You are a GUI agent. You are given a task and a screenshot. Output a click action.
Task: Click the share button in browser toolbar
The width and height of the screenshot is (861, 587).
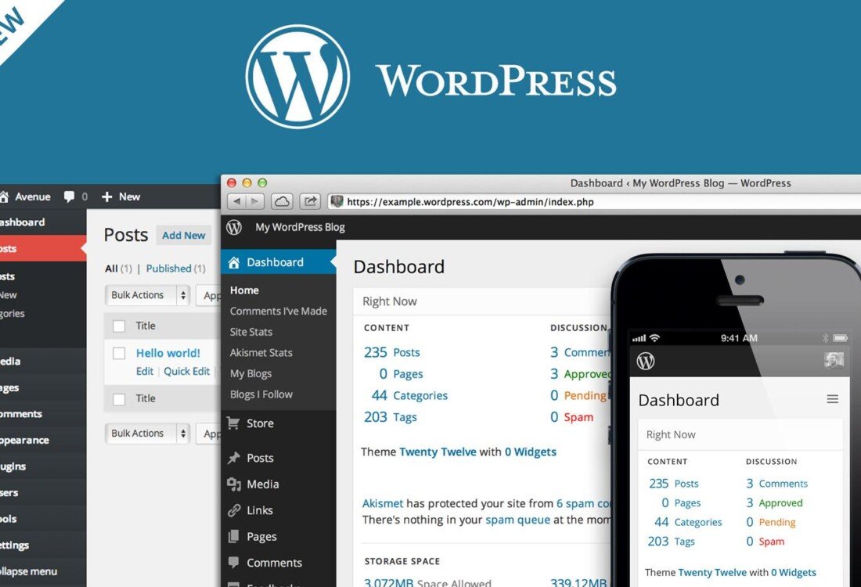(310, 201)
